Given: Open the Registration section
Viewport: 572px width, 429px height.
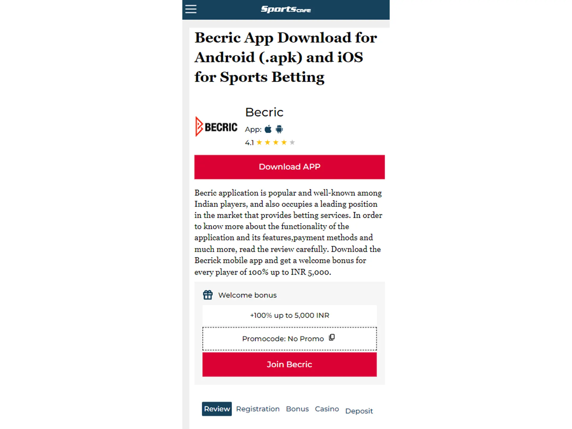Looking at the screenshot, I should [x=258, y=409].
